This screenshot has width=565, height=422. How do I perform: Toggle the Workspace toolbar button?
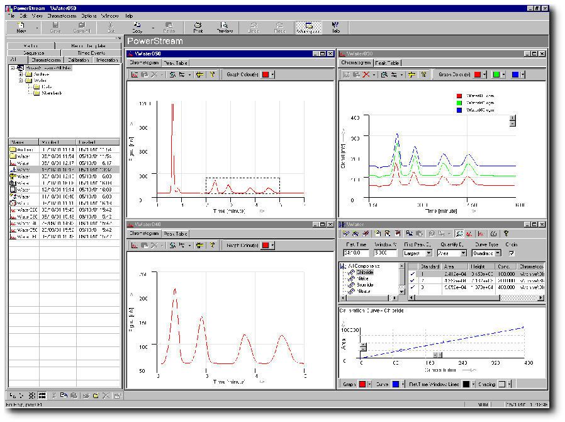[308, 26]
